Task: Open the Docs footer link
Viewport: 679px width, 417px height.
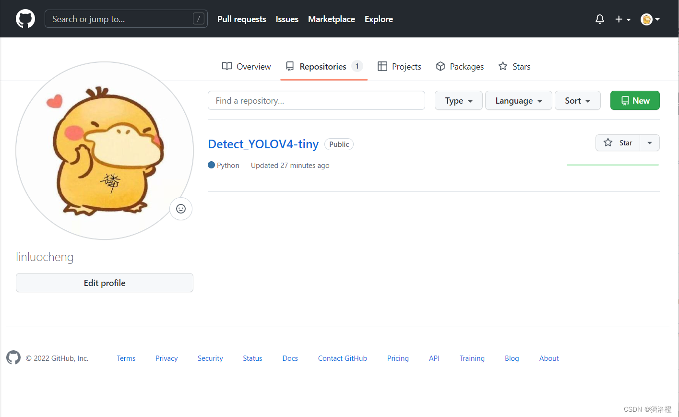Action: tap(290, 358)
